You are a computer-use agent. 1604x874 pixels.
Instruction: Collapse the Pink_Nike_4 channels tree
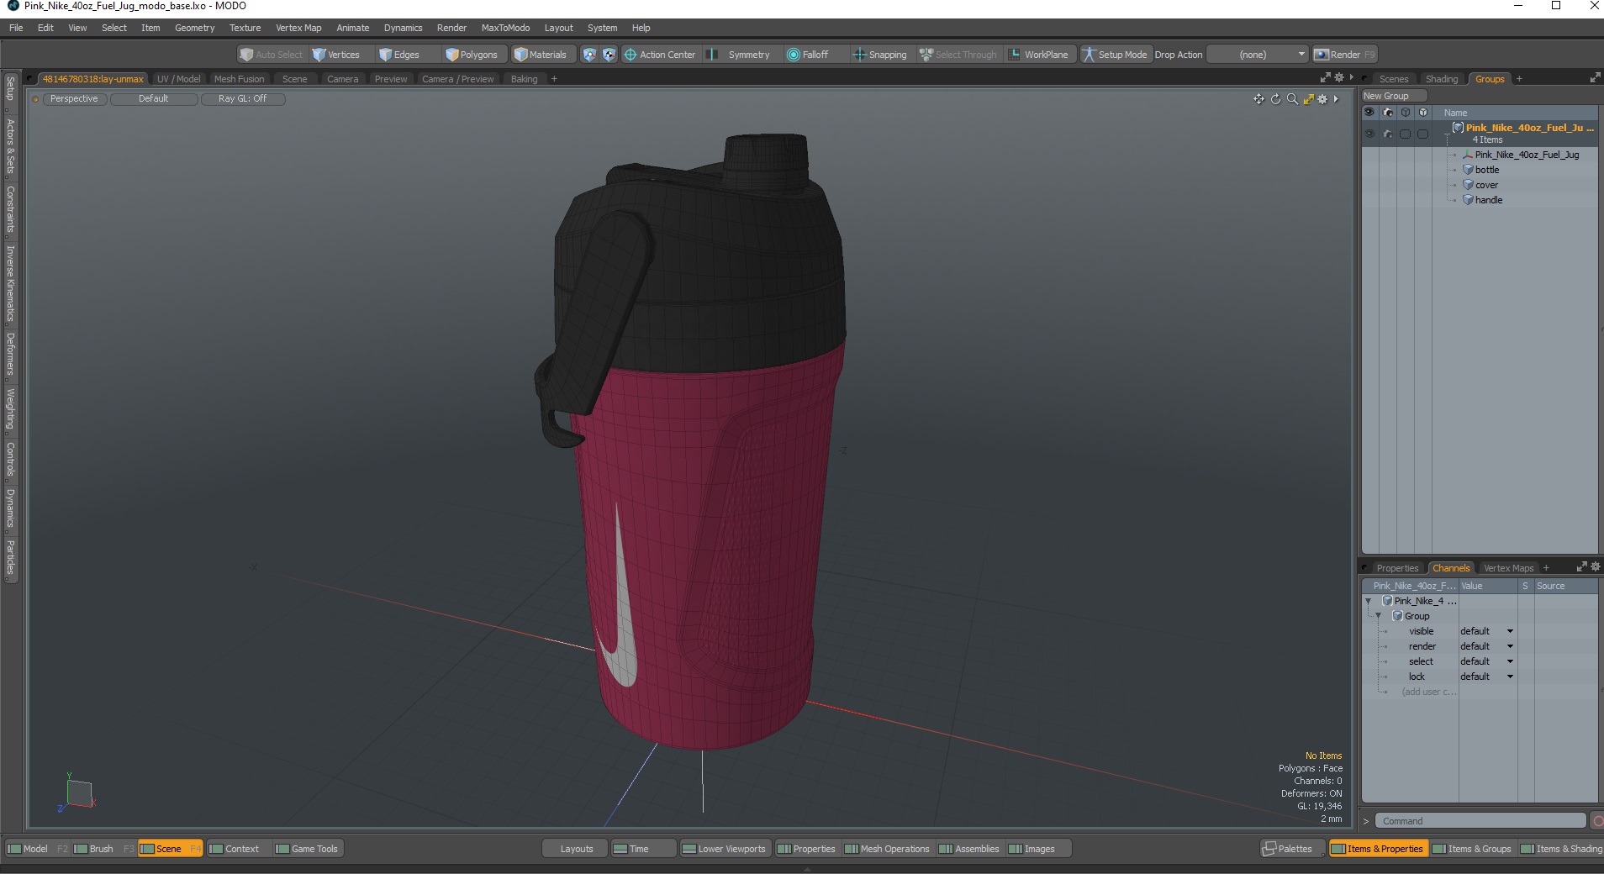(1369, 601)
